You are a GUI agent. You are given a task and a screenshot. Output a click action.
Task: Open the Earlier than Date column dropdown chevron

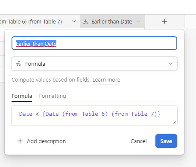[138, 21]
